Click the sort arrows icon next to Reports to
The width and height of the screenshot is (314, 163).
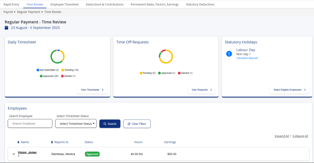pos(52,142)
